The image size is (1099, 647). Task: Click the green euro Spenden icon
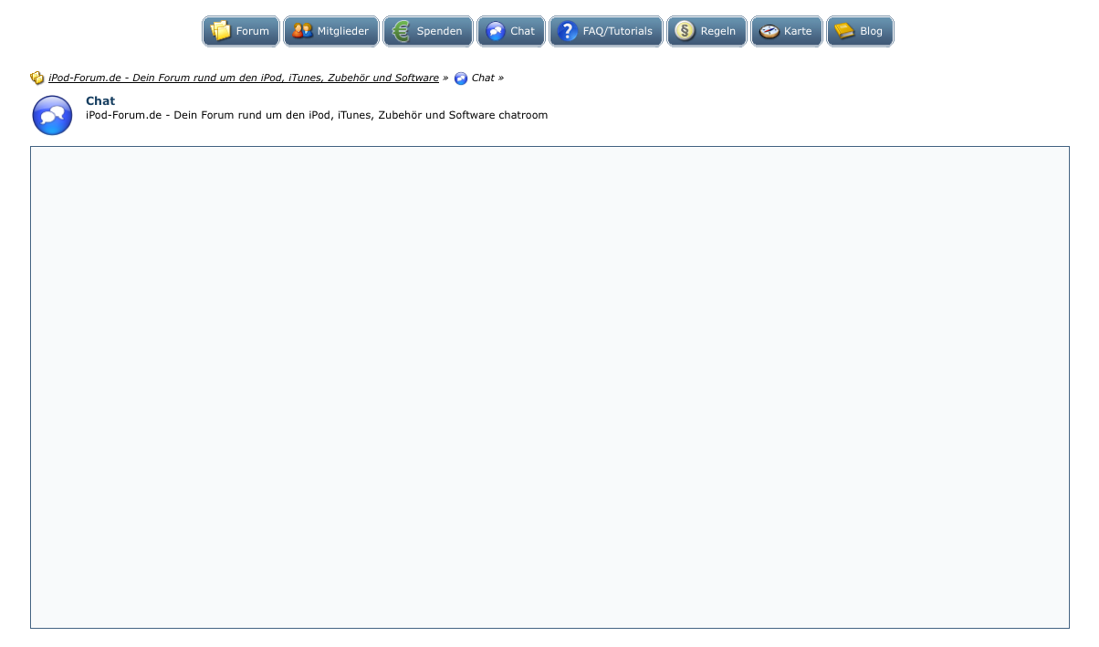coord(402,31)
